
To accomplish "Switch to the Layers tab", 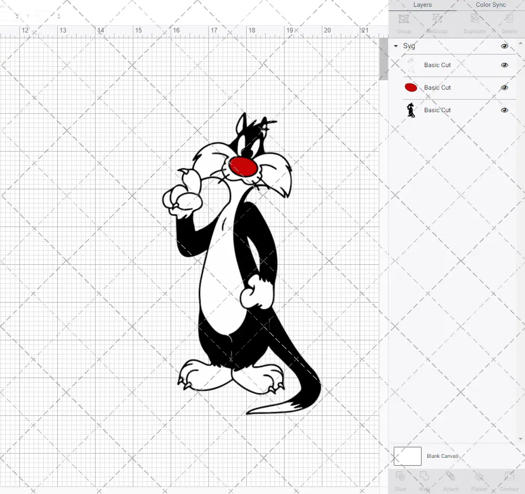I will pyautogui.click(x=422, y=5).
